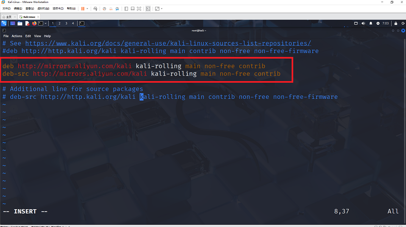Image resolution: width=406 pixels, height=227 pixels.
Task: Open the VMware 文件 (File) menu
Action: coord(6,8)
